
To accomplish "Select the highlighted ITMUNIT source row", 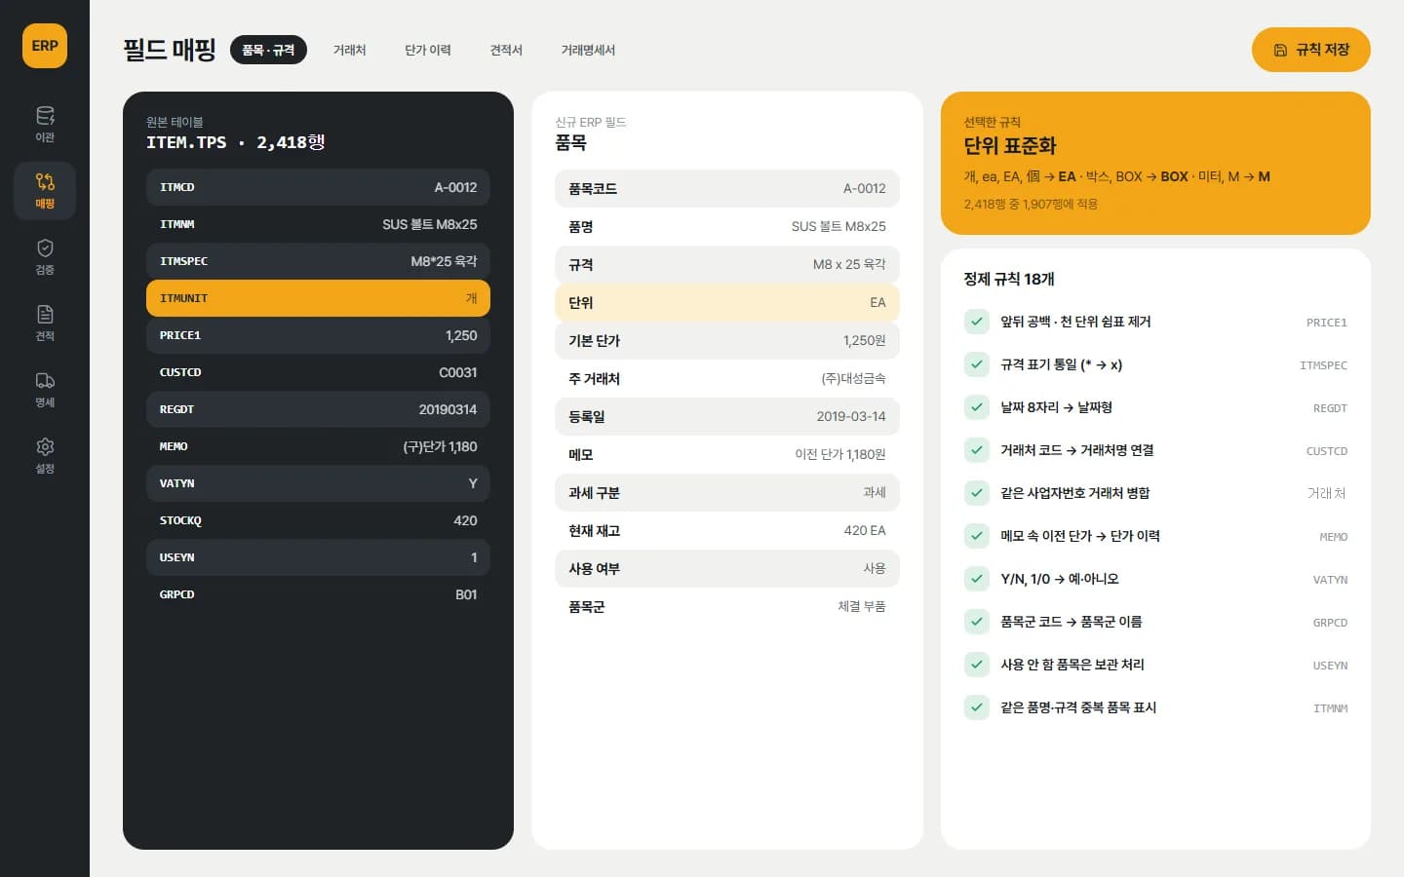I will click(x=318, y=298).
